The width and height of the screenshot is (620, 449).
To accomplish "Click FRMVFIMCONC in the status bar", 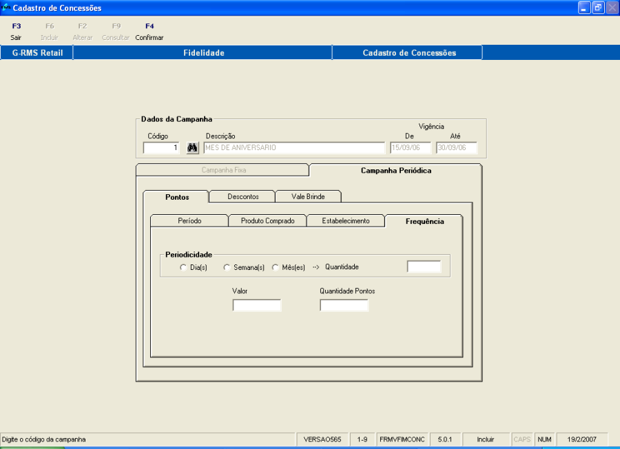I will click(402, 439).
